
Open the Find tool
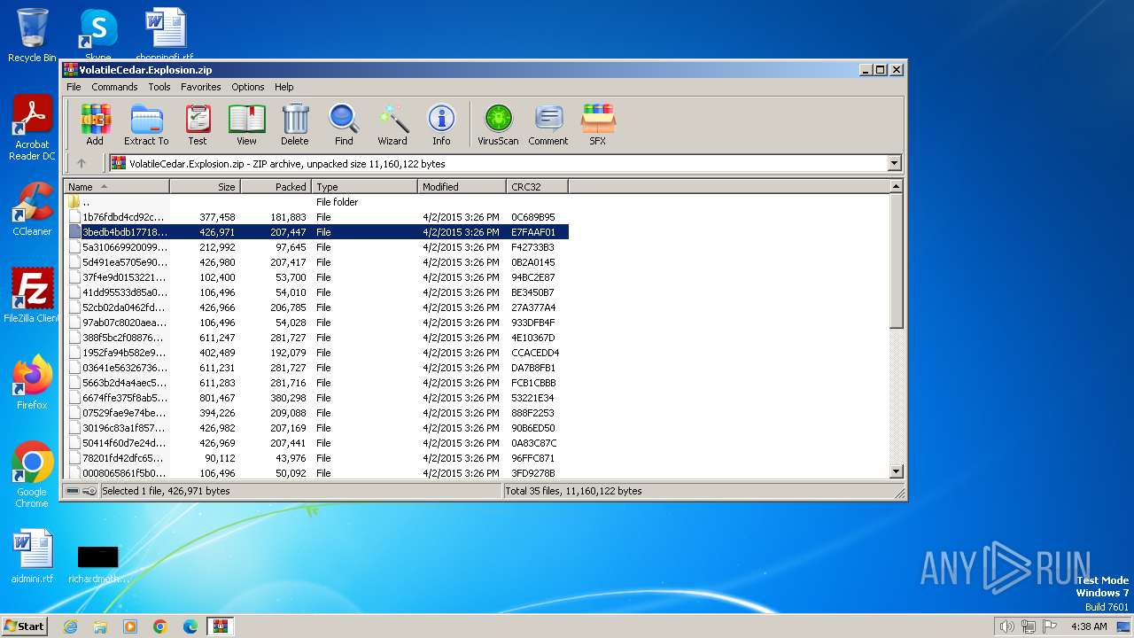(344, 125)
